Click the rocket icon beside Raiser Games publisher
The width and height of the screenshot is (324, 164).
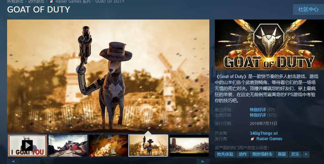click(x=252, y=139)
